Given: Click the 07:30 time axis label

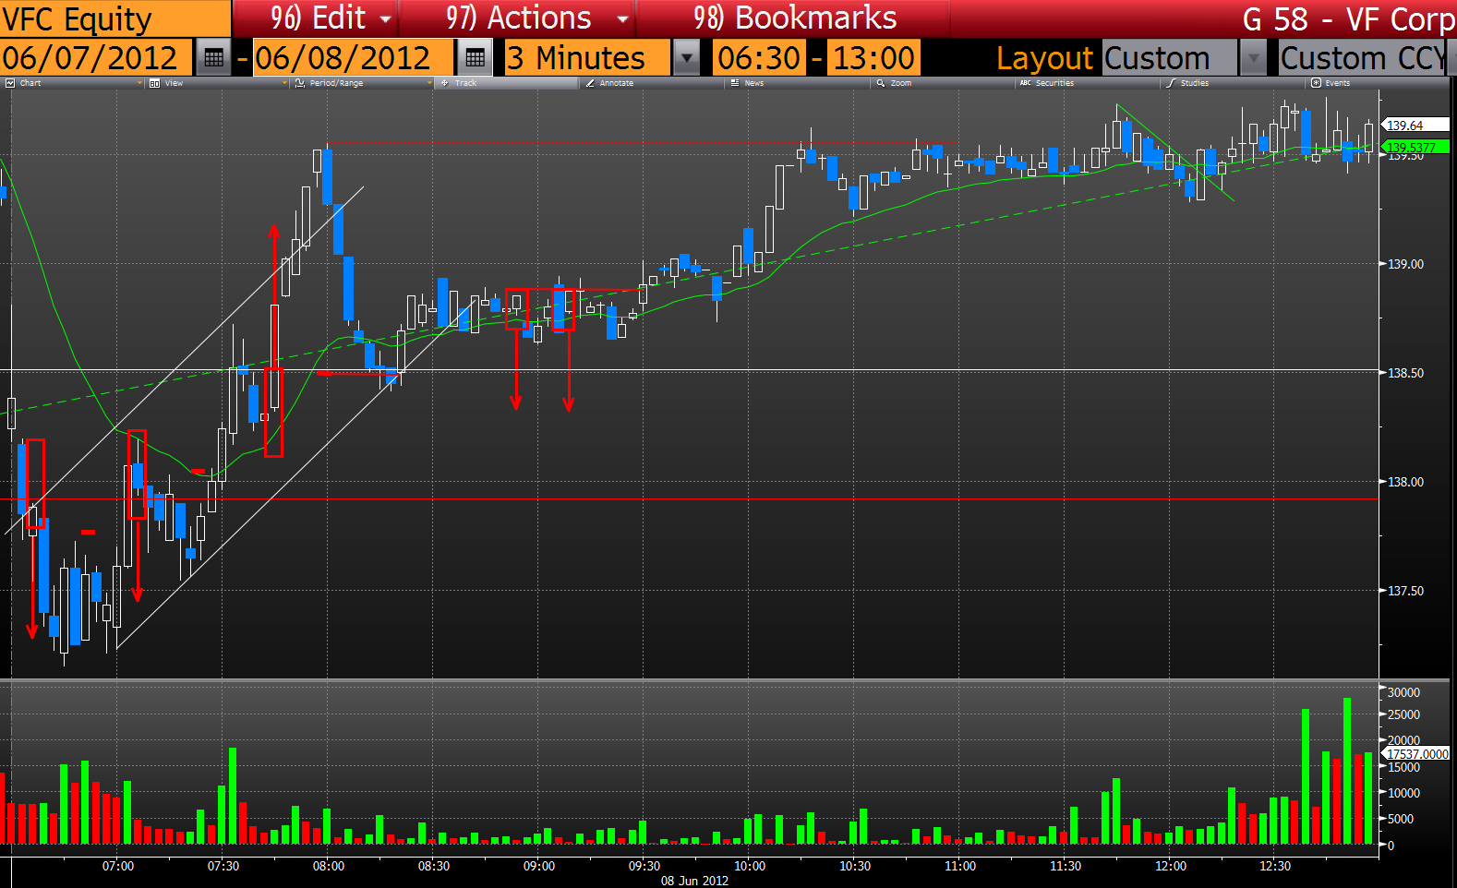Looking at the screenshot, I should point(223,866).
